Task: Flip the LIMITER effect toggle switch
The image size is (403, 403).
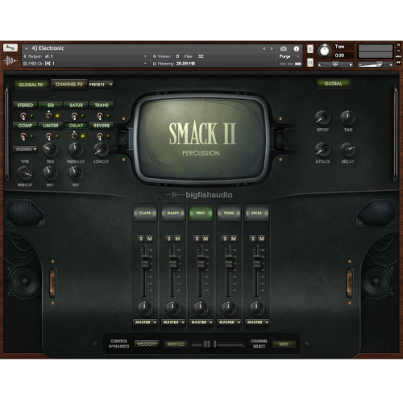Action: point(49,136)
